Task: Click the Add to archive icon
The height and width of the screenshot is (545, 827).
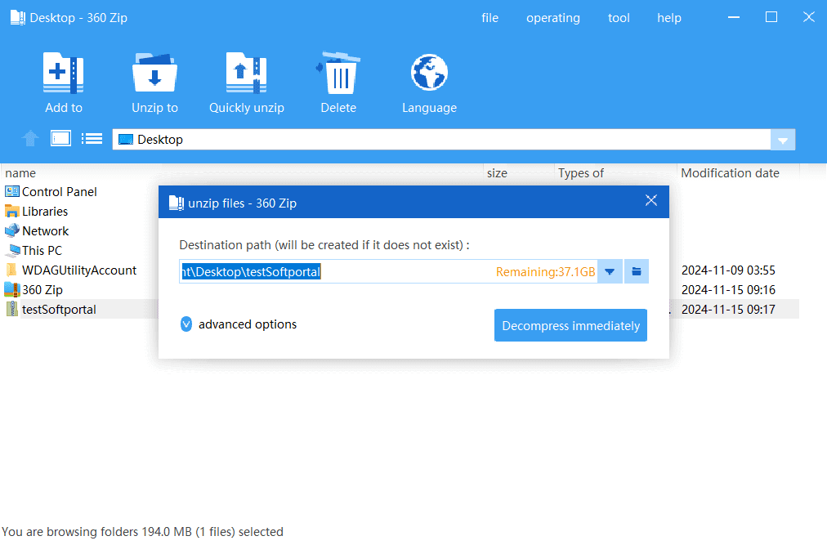Action: [63, 73]
